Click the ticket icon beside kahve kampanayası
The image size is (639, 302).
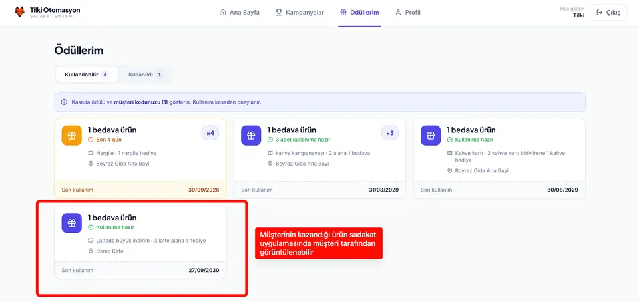click(x=270, y=154)
